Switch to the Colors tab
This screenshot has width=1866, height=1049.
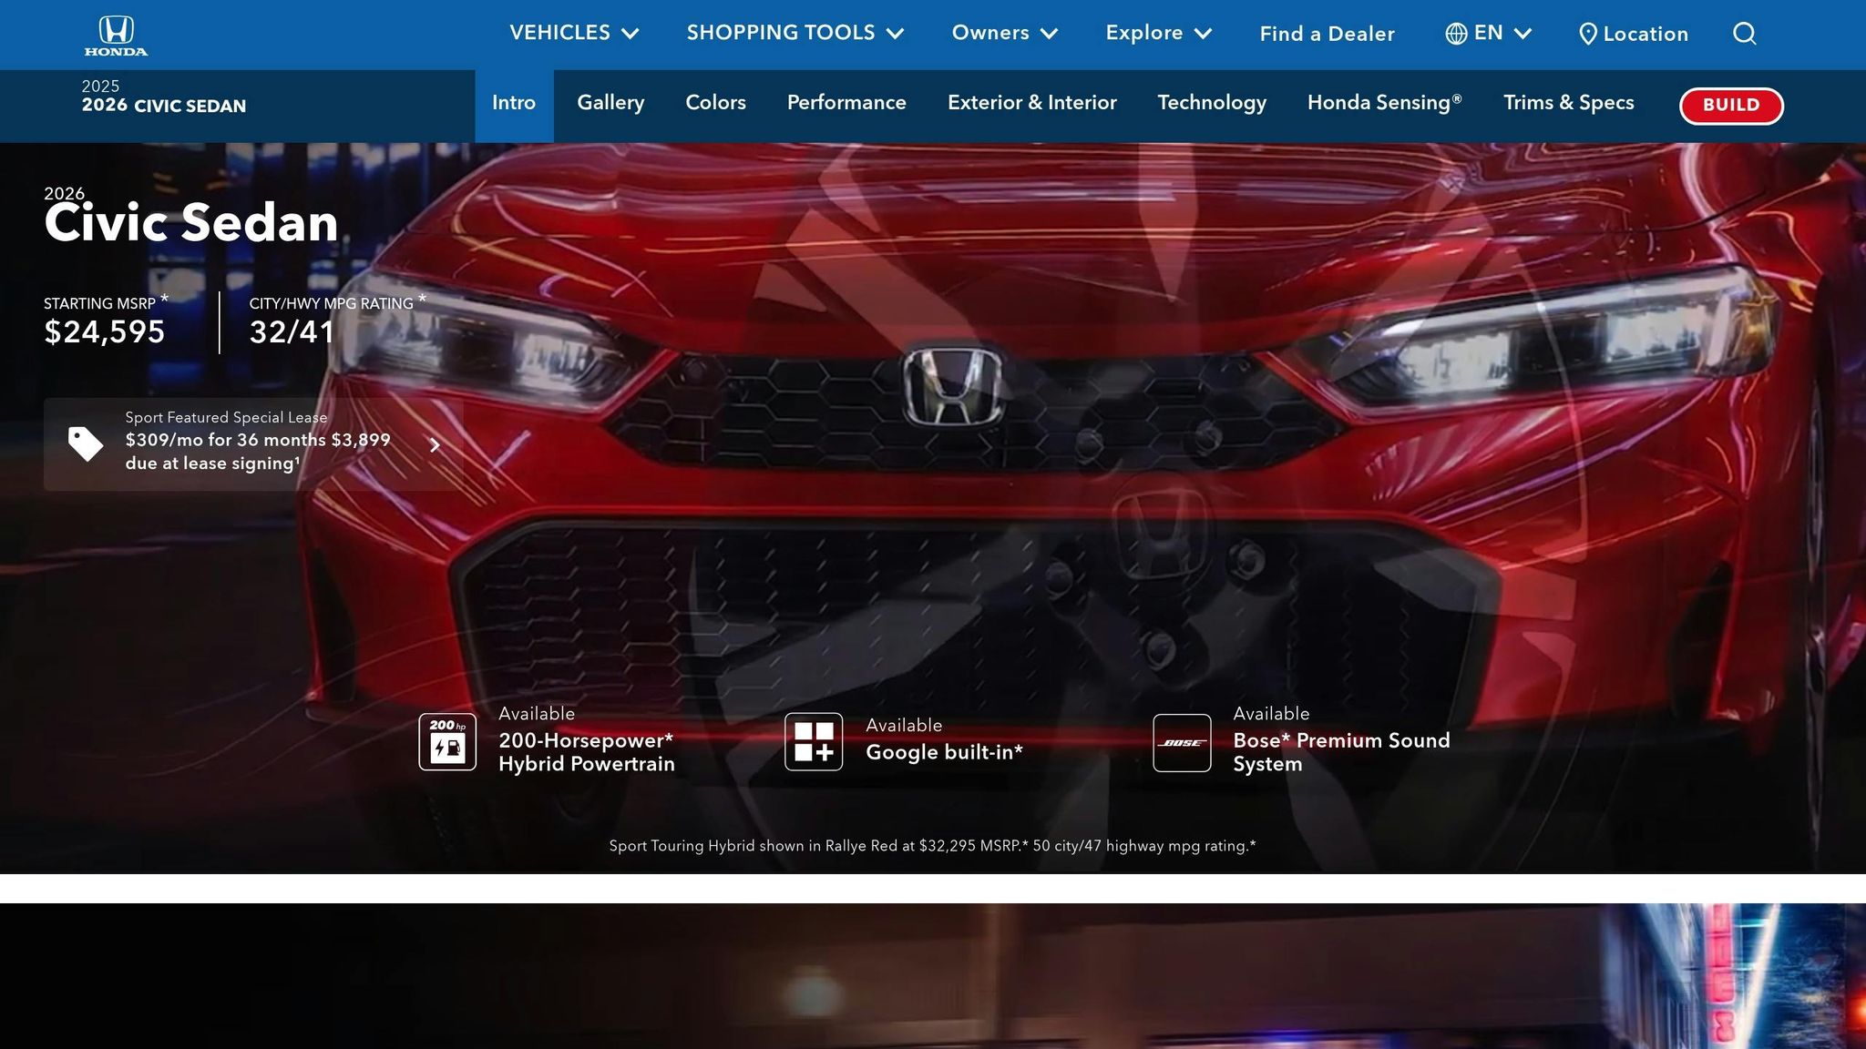coord(715,103)
